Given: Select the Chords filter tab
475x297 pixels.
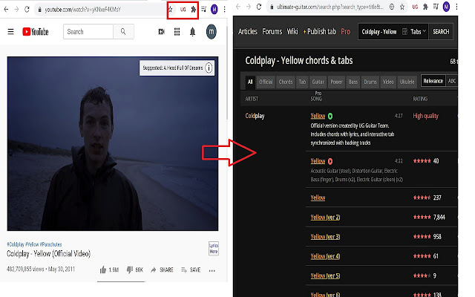Looking at the screenshot, I should (285, 82).
